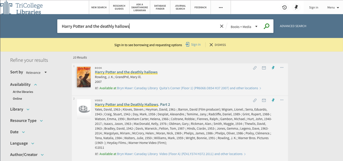343x161 pixels.
Task: Open the Database Finder
Action: [160, 7]
